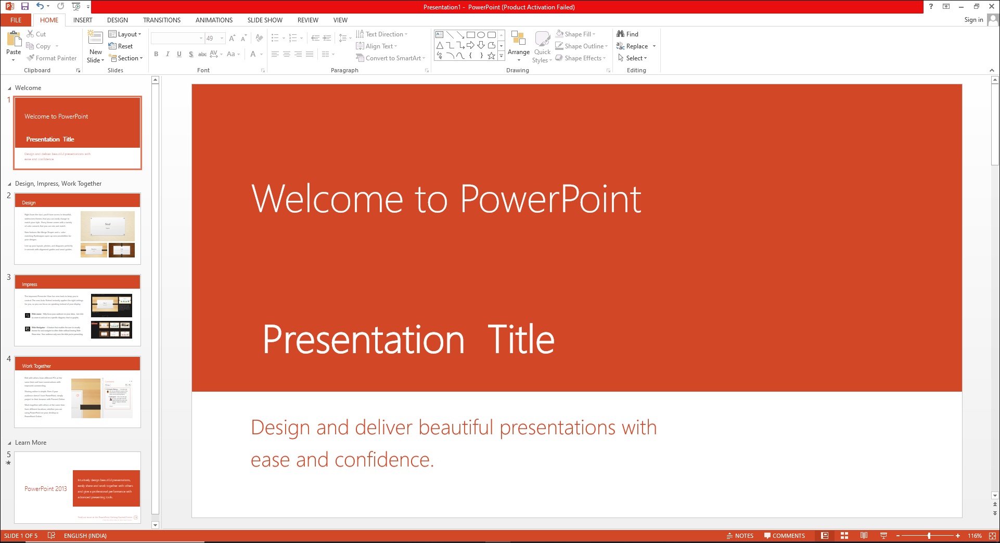Toggle italic formatting
Image resolution: width=1000 pixels, height=543 pixels.
coord(168,54)
